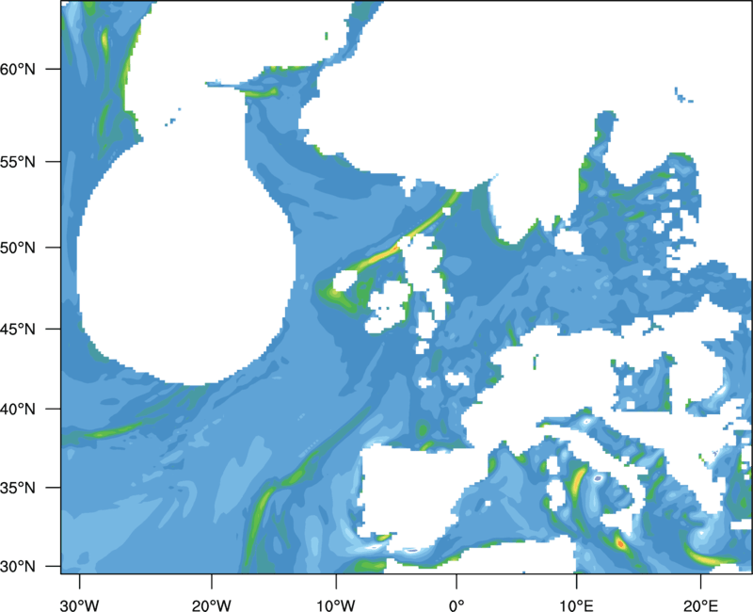Click the 30°N latitude label
This screenshot has width=753, height=612.
click(x=18, y=567)
